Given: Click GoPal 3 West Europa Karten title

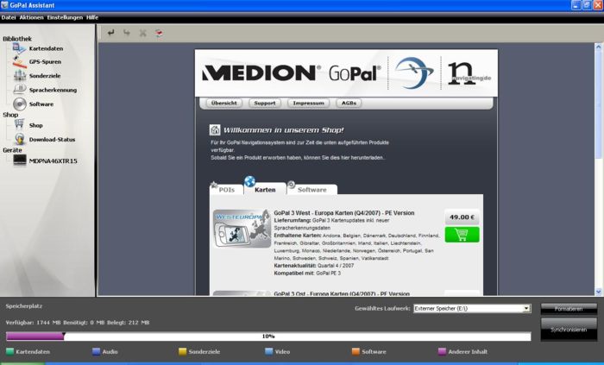Looking at the screenshot, I should pos(344,213).
